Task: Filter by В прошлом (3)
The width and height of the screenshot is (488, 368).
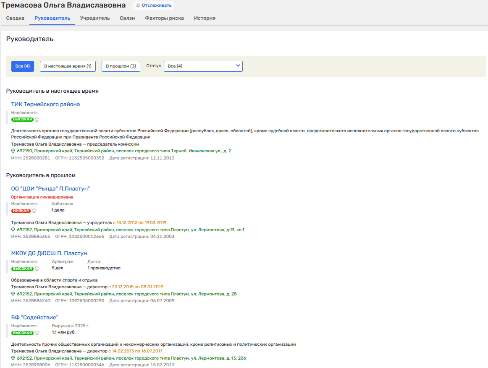Action: tap(121, 66)
